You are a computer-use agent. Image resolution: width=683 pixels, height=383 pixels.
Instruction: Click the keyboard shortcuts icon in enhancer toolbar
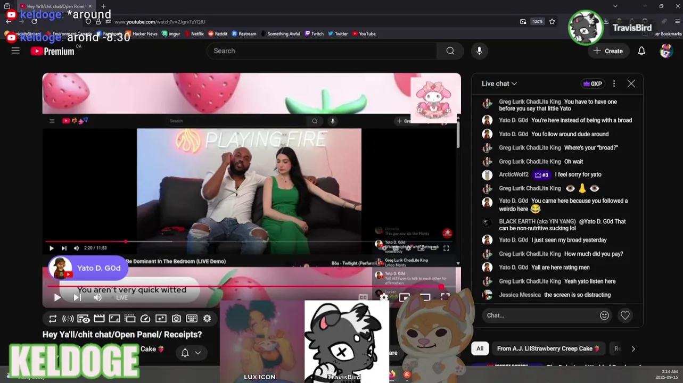[x=192, y=319]
